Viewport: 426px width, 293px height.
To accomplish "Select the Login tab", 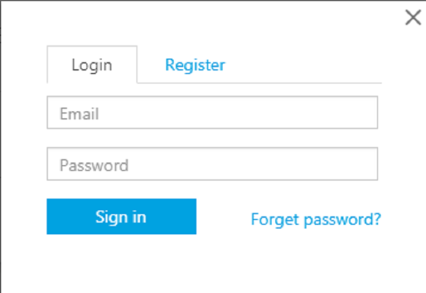I will click(92, 64).
